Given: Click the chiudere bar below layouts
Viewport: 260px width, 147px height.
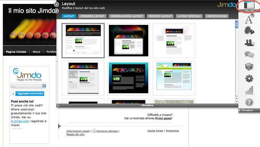Looking at the screenshot, I should (147, 105).
